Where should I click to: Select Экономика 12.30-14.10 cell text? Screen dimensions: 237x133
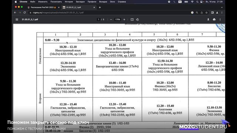point(68,66)
